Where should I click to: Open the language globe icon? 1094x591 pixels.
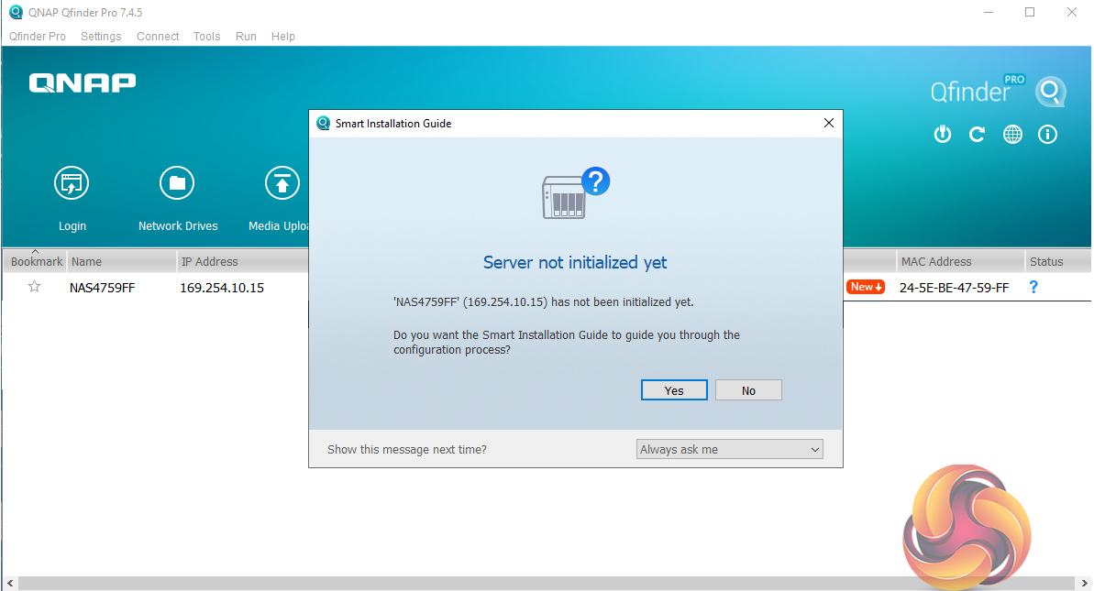pos(1012,134)
